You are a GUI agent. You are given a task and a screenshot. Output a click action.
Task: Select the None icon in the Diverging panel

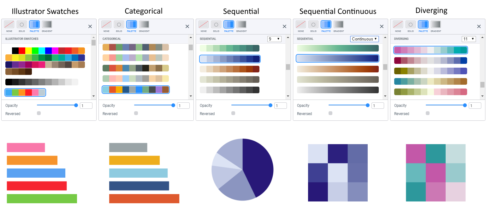(x=398, y=25)
